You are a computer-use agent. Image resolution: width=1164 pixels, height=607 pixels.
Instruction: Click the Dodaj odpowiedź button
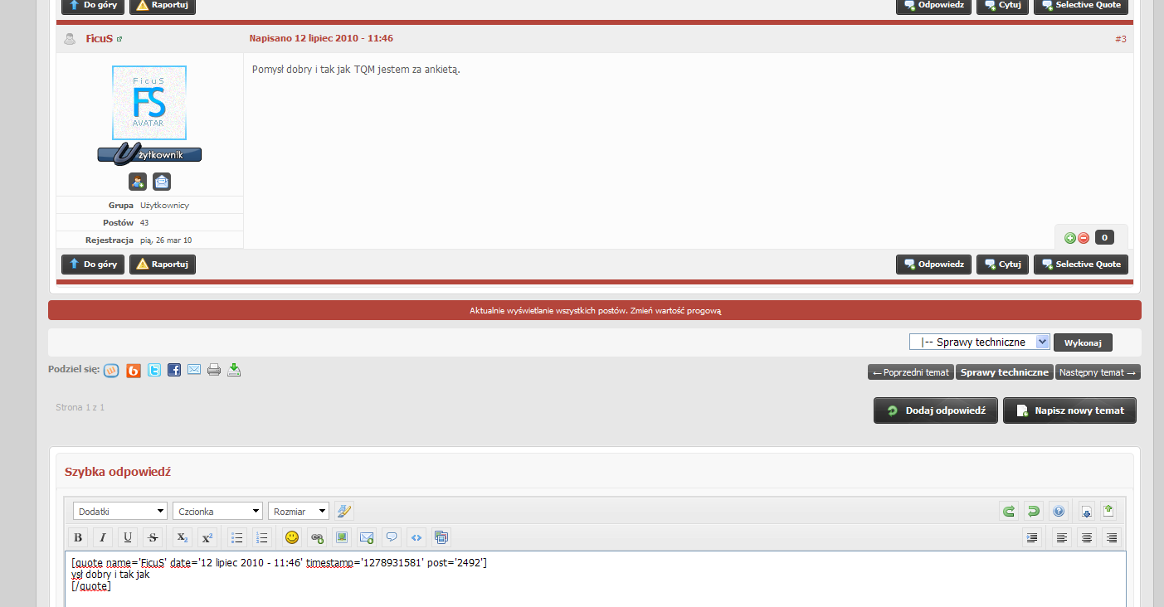pos(935,410)
